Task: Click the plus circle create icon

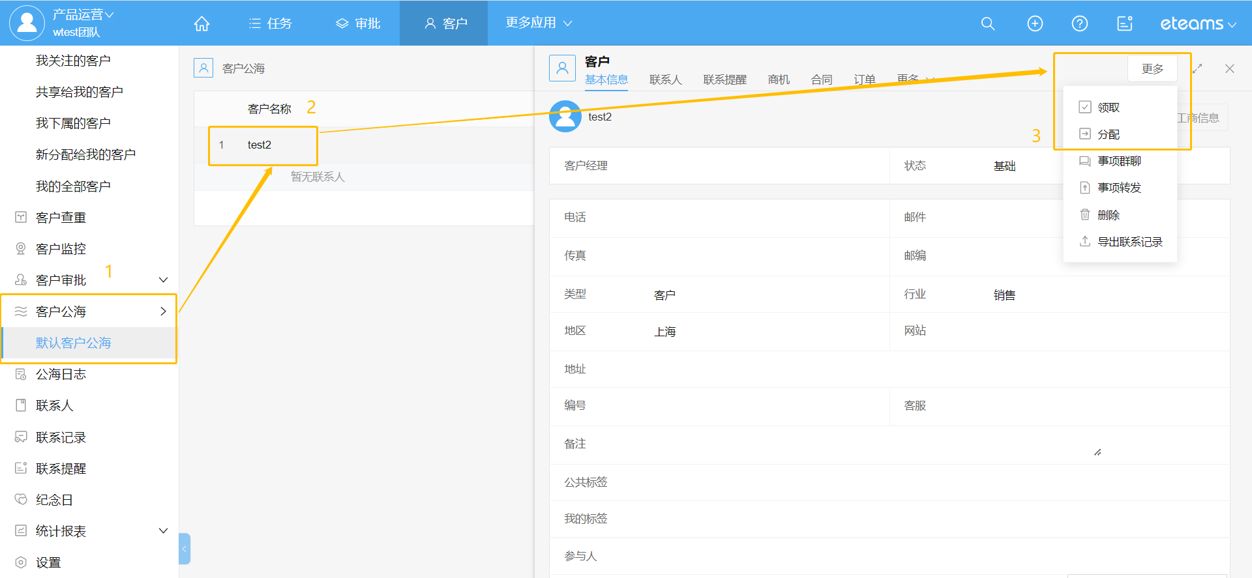Action: pyautogui.click(x=1035, y=24)
